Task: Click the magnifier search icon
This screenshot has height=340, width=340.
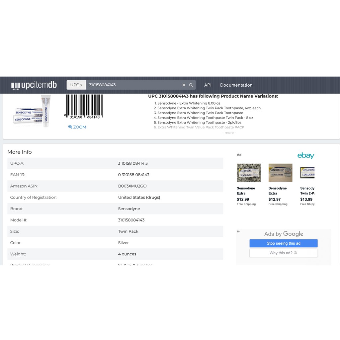Action: 191,85
